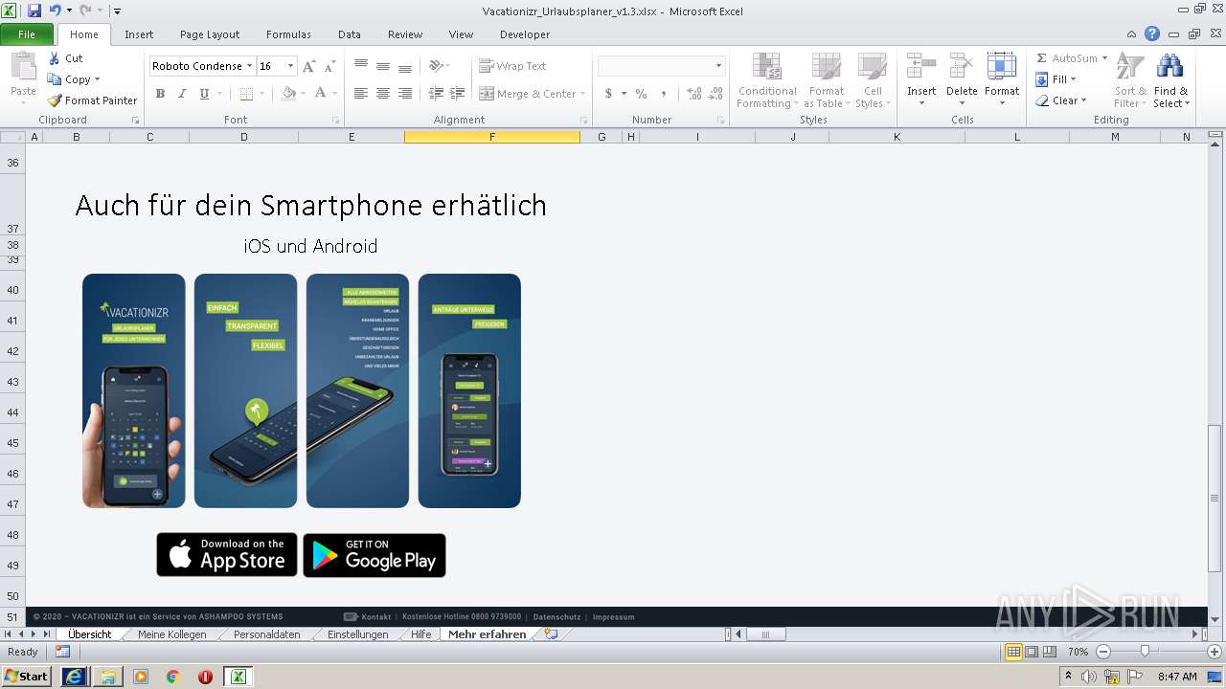
Task: Apply the Fill Color bucket
Action: click(x=288, y=94)
